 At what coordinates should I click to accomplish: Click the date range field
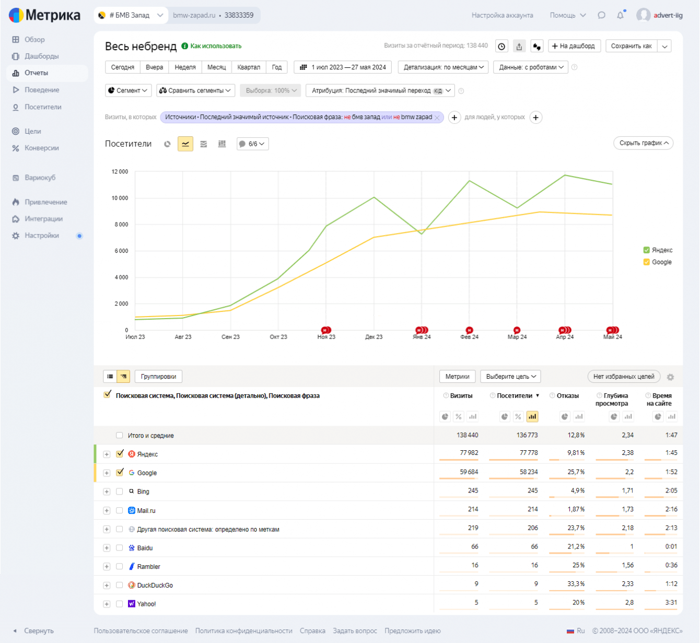[343, 67]
